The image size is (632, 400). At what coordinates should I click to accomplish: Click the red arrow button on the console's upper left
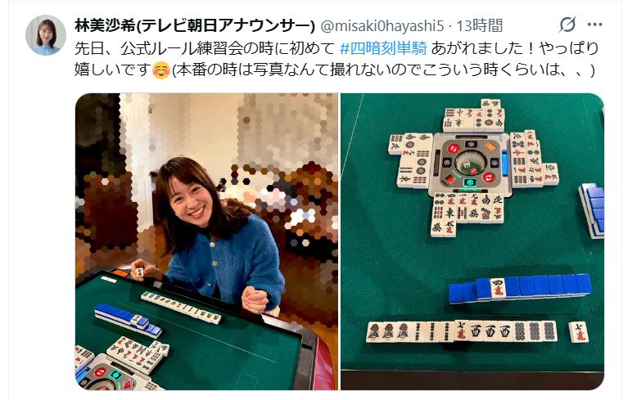452,149
